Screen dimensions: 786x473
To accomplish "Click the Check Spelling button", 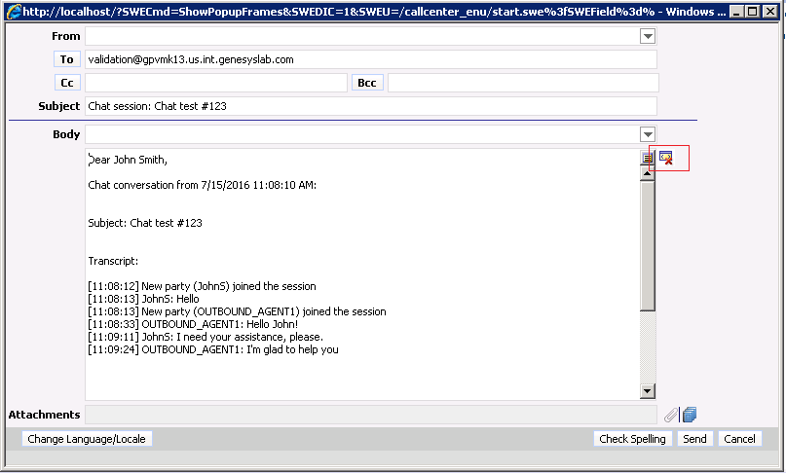I will click(x=633, y=439).
